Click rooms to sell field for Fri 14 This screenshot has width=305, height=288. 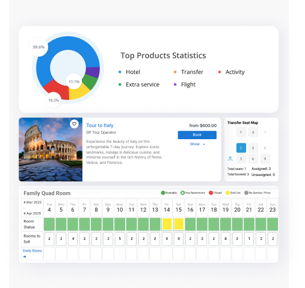tap(167, 239)
